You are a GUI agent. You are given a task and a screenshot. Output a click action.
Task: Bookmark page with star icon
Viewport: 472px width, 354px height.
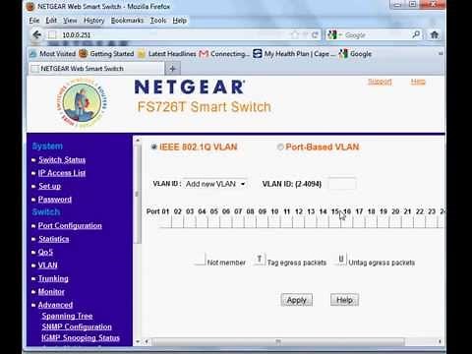[295, 34]
